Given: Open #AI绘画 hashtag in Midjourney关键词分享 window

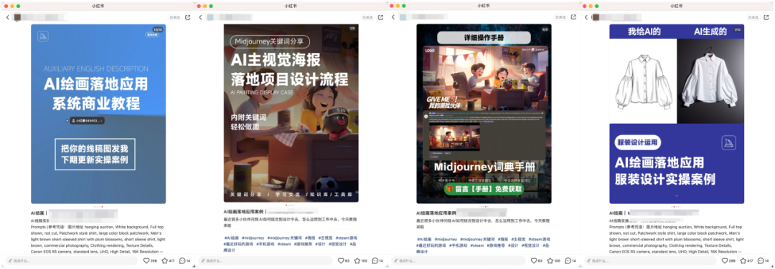Looking at the screenshot, I should [x=232, y=238].
